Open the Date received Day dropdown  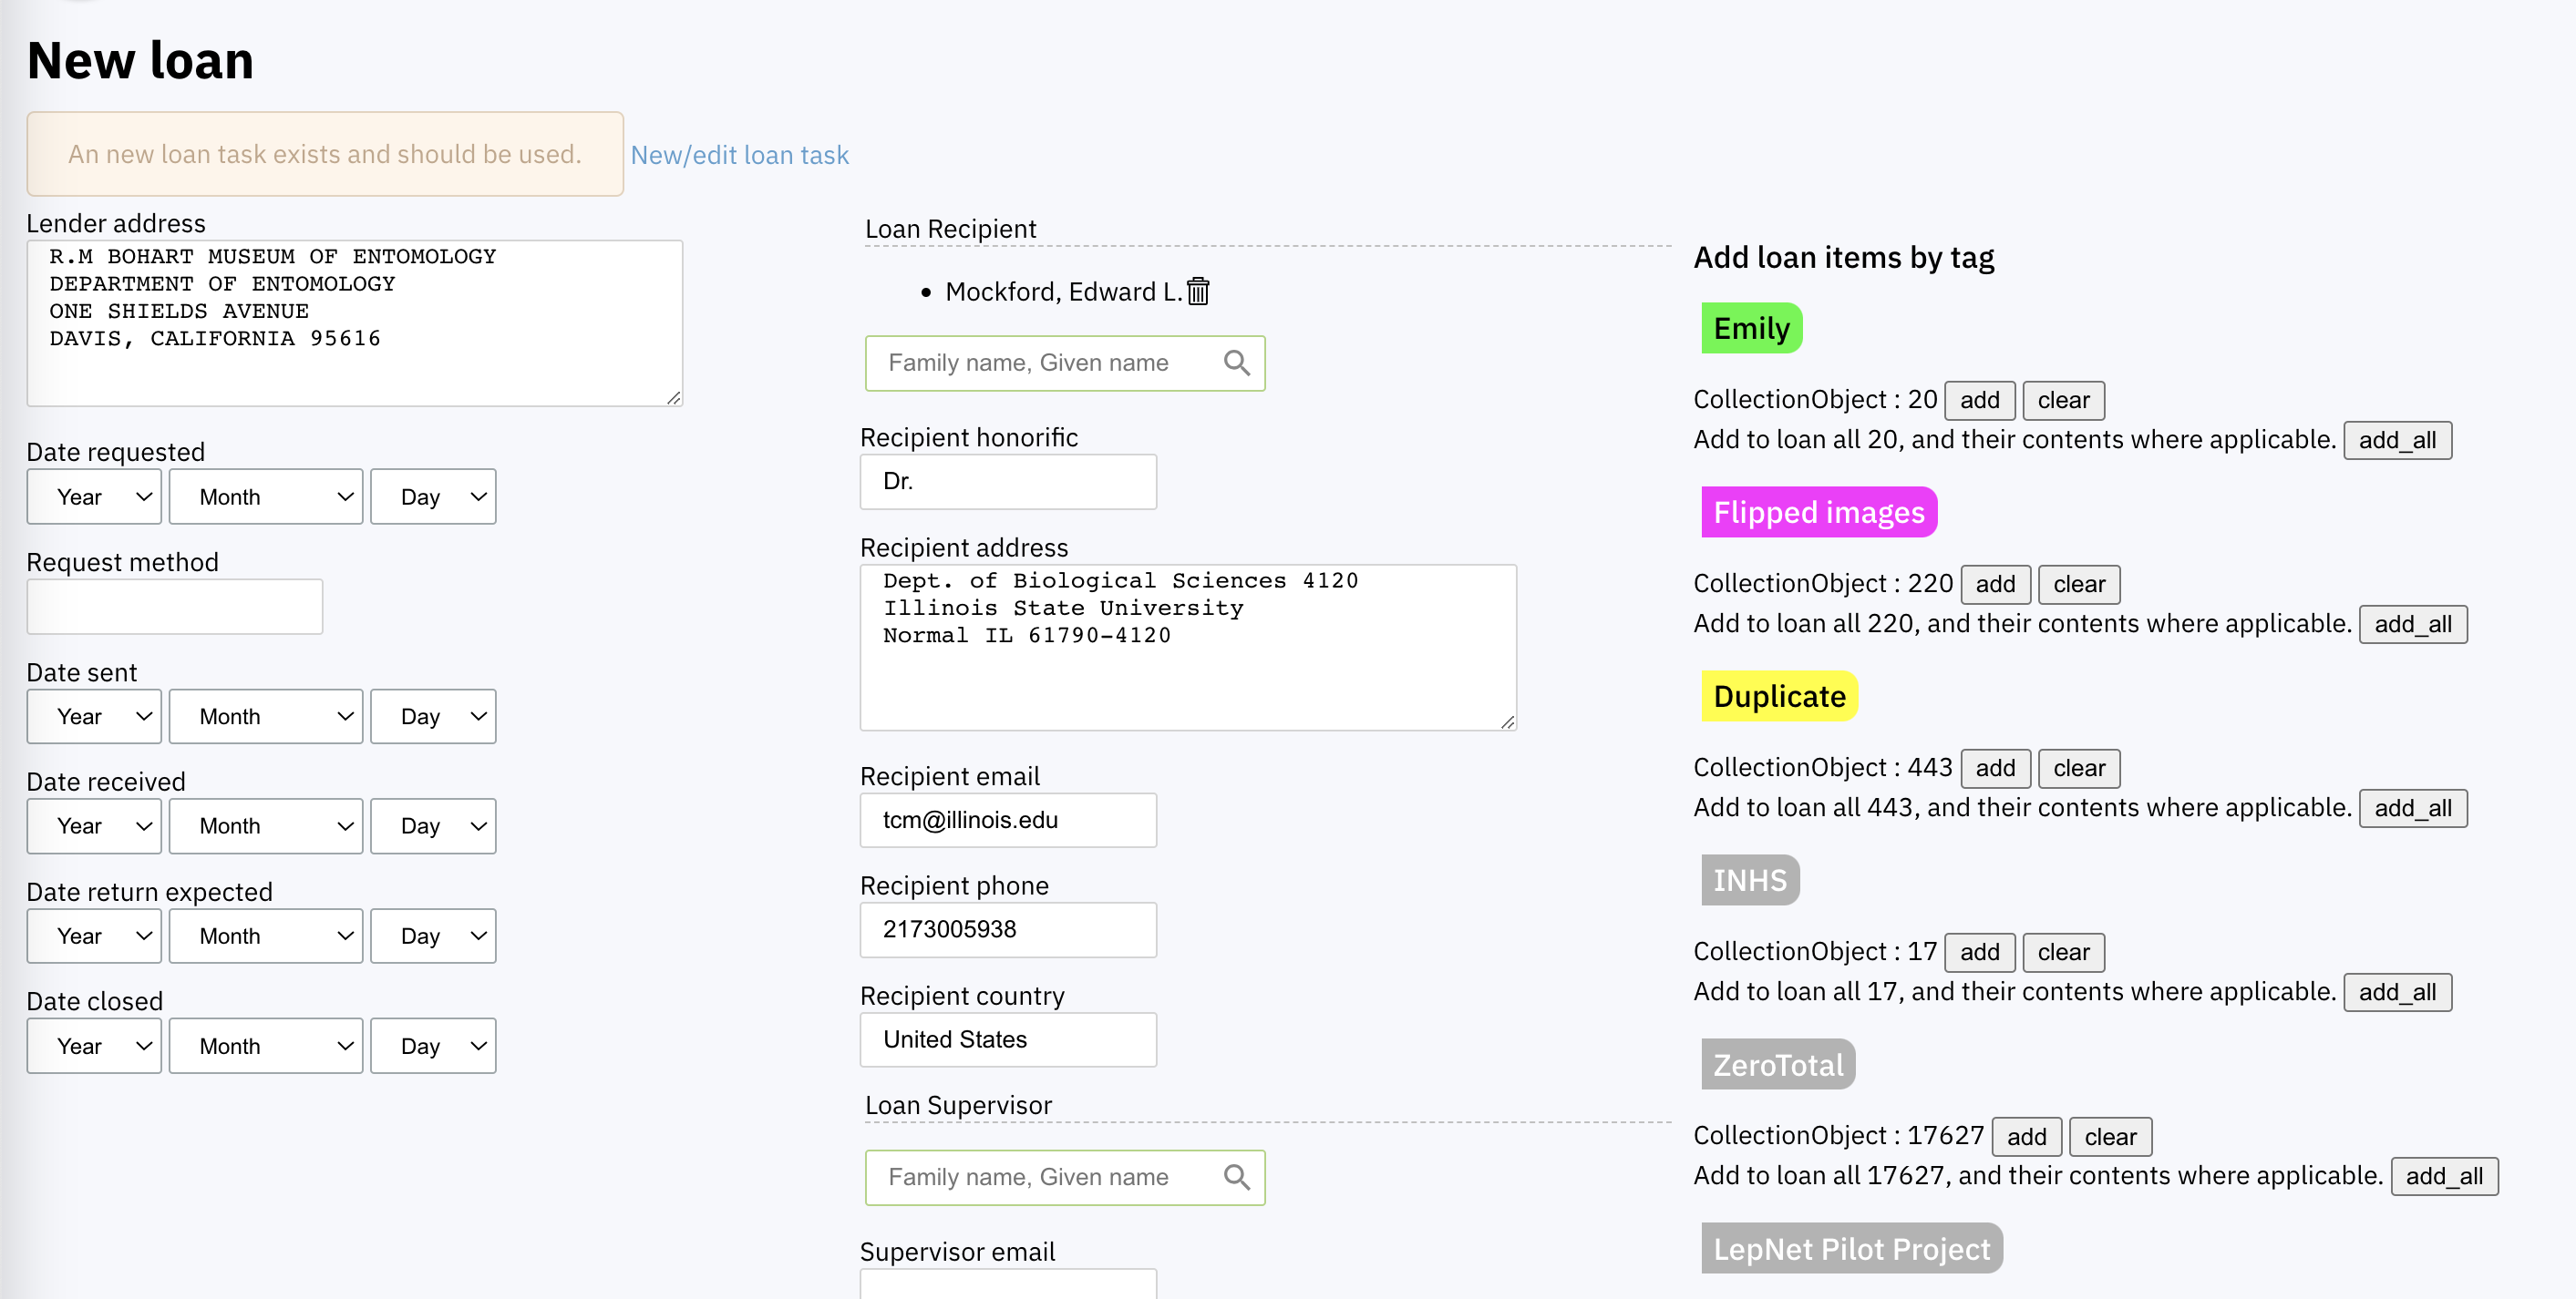[x=432, y=825]
